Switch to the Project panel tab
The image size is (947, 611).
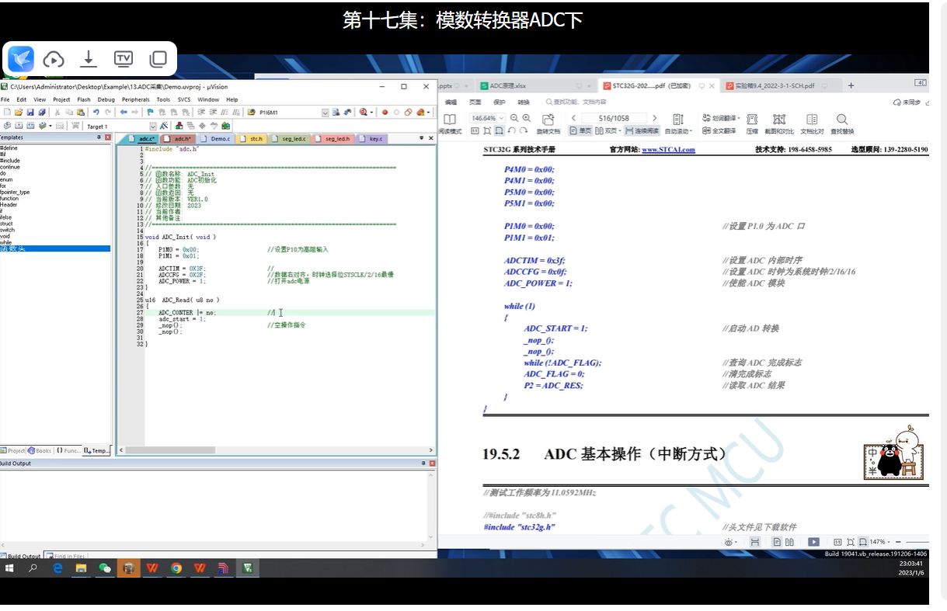pos(13,450)
